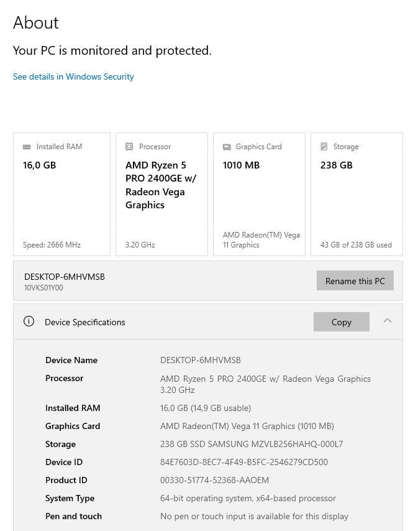This screenshot has width=413, height=531.
Task: Open See details in Windows Security link
Action: (73, 77)
